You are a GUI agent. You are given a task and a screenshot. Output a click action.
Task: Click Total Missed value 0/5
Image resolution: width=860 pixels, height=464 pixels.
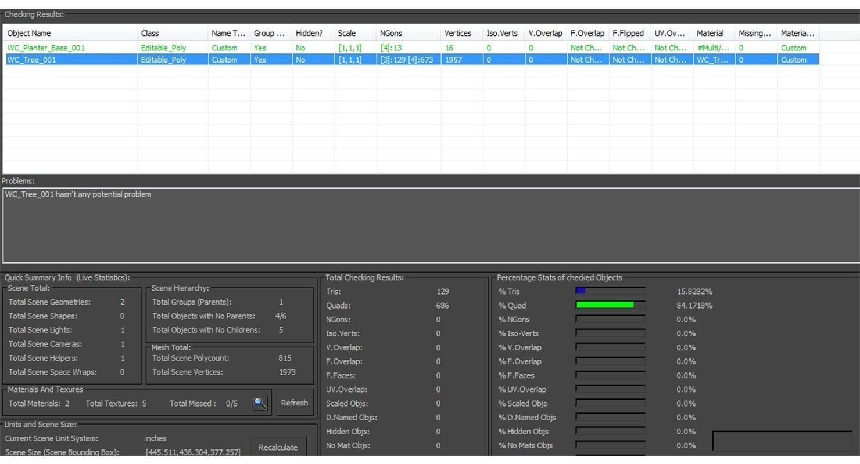coord(232,403)
